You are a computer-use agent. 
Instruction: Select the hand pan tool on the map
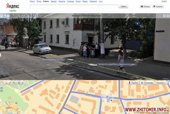tap(2, 83)
